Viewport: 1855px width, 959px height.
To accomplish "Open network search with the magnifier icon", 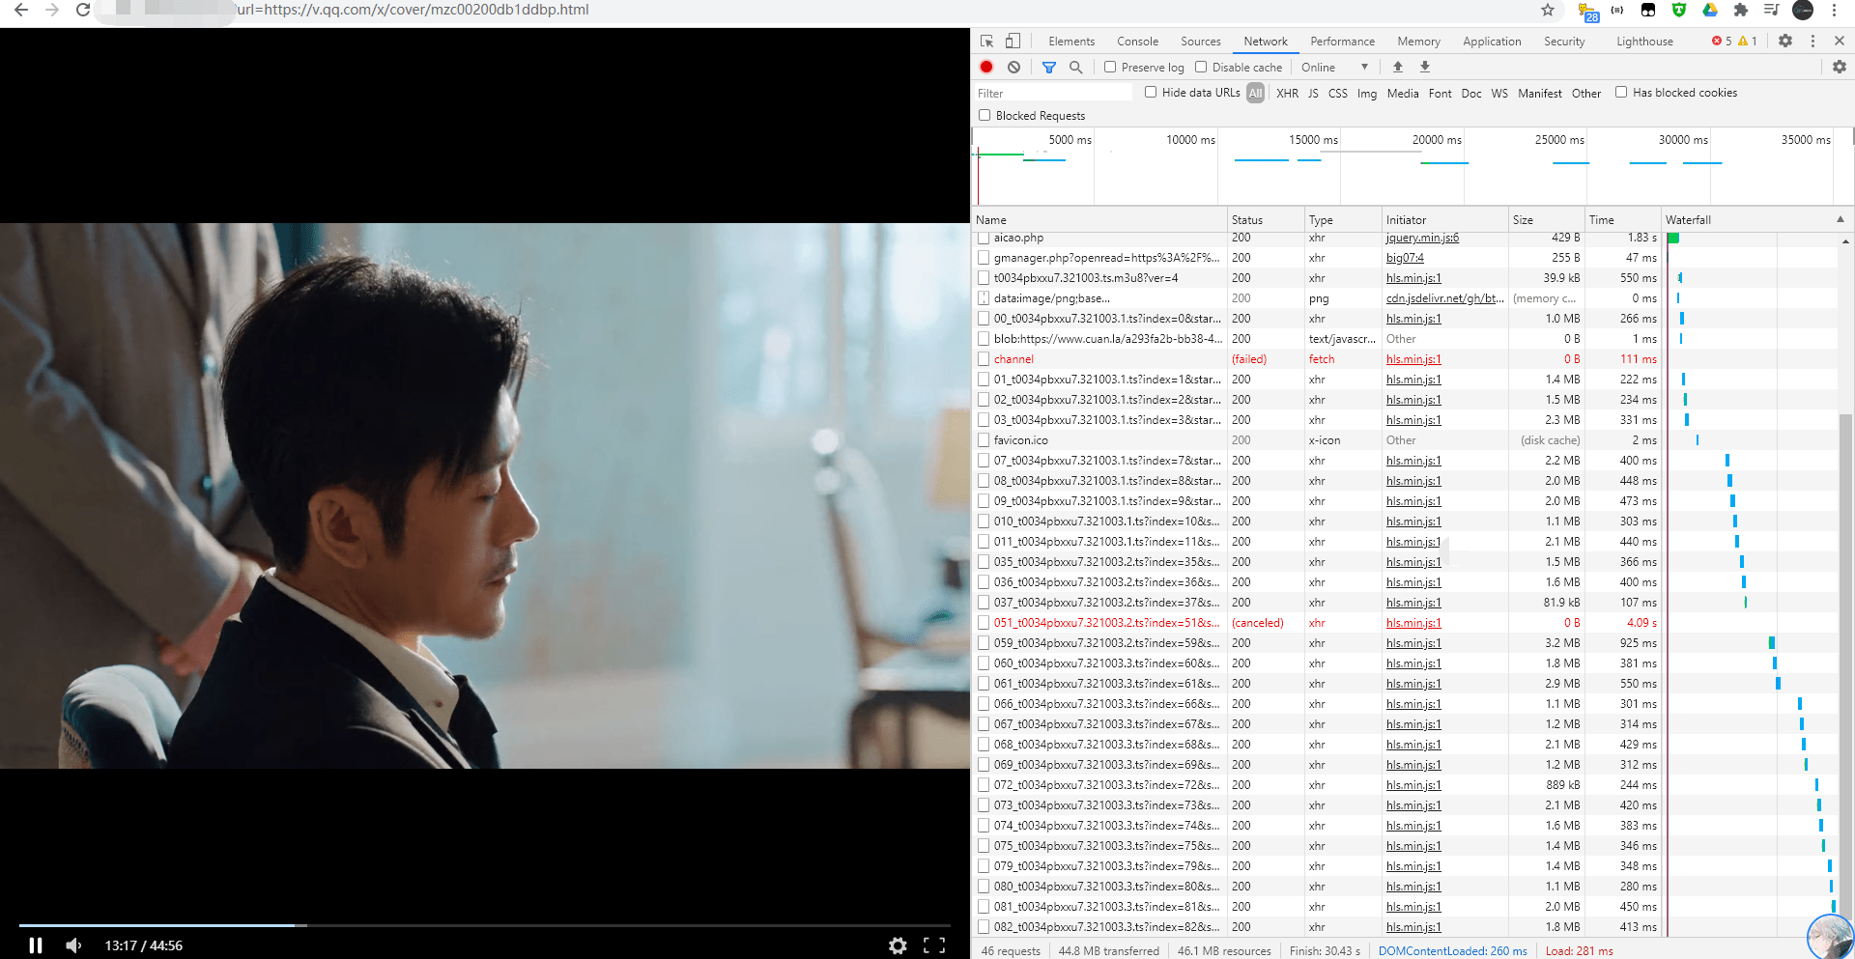I will coord(1075,67).
